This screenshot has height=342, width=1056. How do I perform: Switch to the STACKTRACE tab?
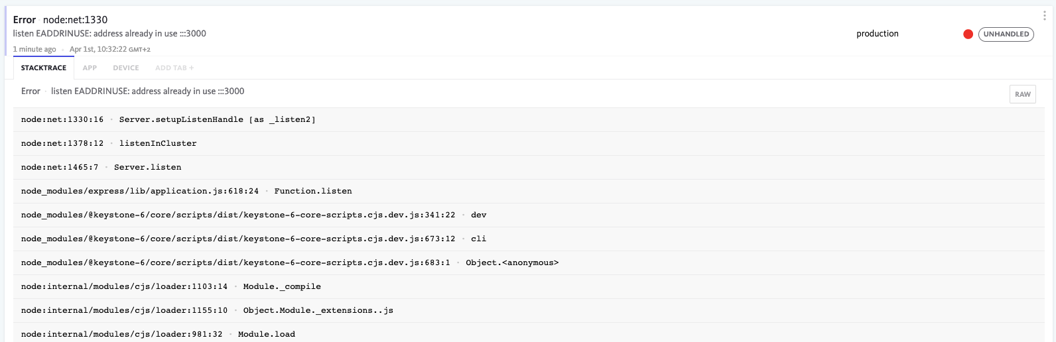[x=44, y=68]
